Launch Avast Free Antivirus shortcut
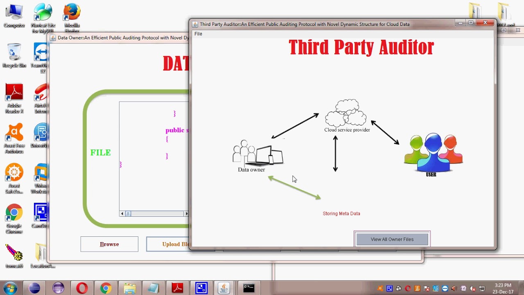 point(14,138)
